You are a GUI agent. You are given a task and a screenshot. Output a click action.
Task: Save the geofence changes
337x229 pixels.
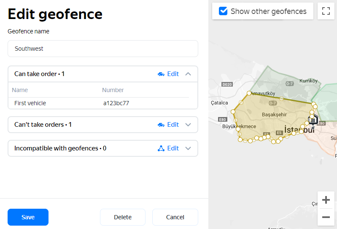[28, 217]
